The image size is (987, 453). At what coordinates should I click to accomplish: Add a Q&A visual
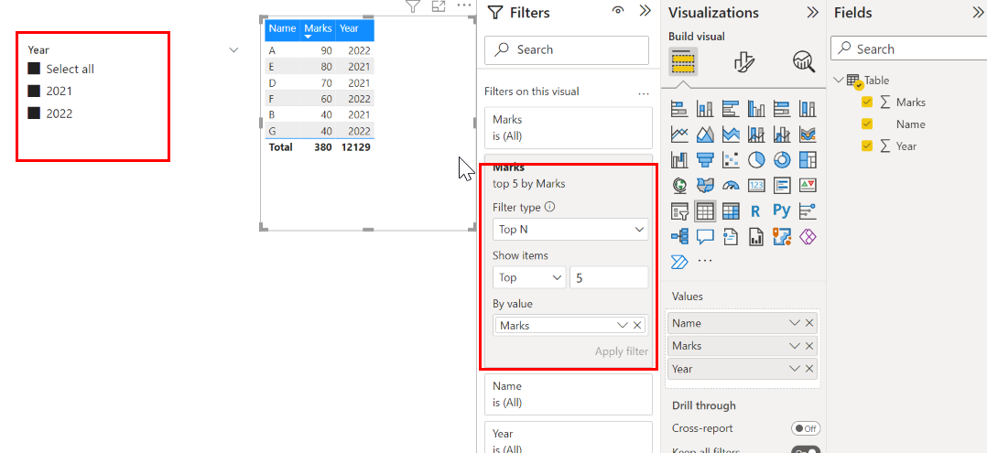click(x=705, y=236)
